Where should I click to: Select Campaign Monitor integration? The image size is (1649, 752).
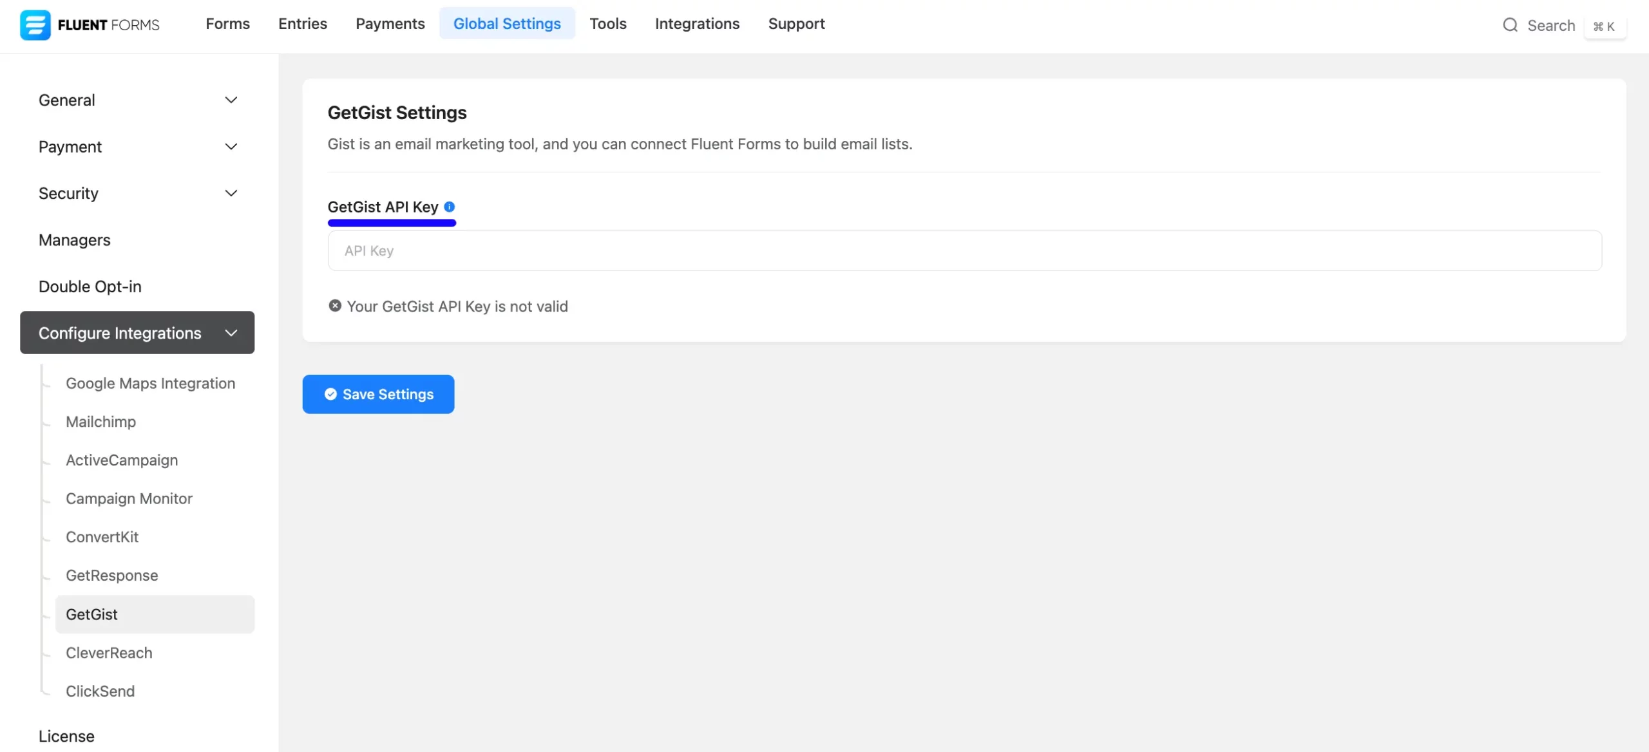129,498
